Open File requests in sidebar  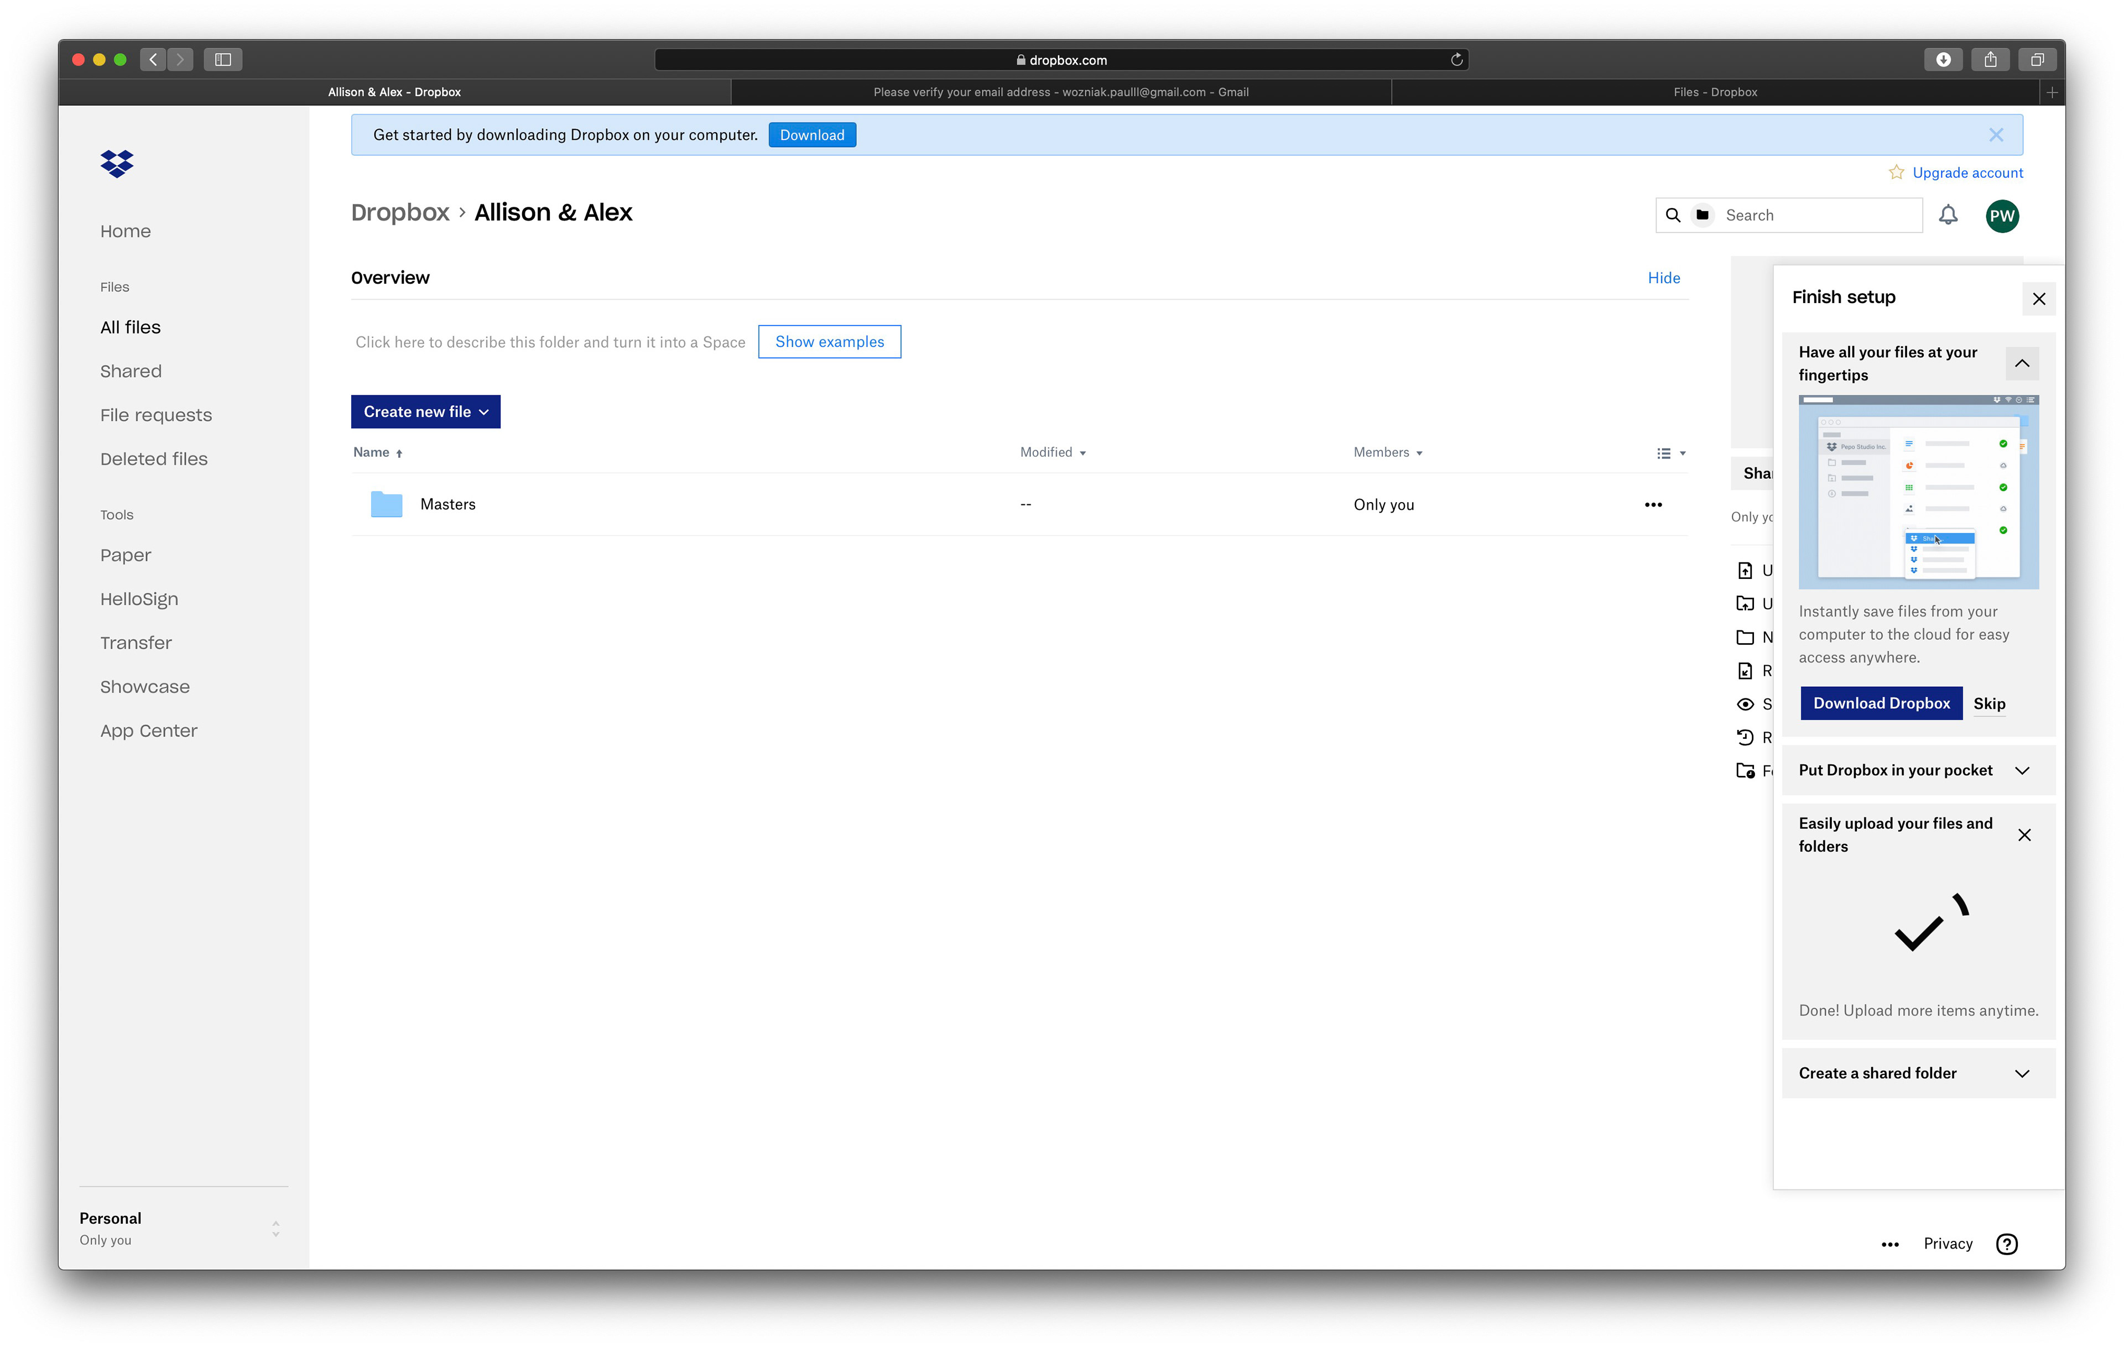pos(156,415)
